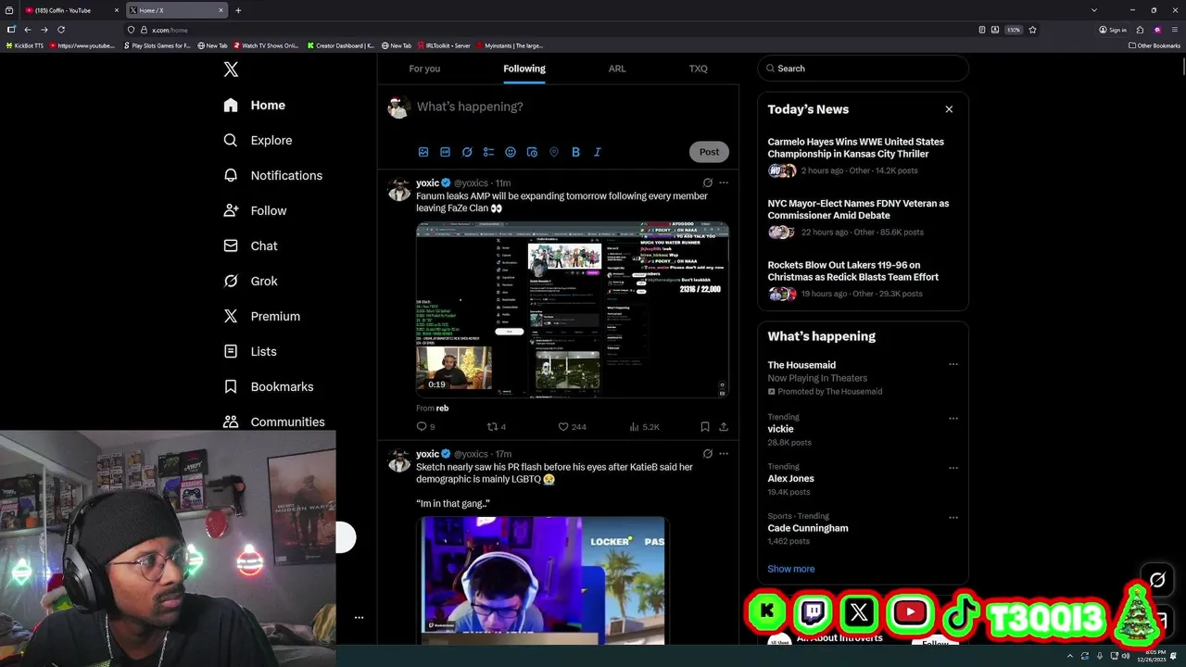Click the X logo in sidebar
Screen dimensions: 1186x667
(231, 69)
